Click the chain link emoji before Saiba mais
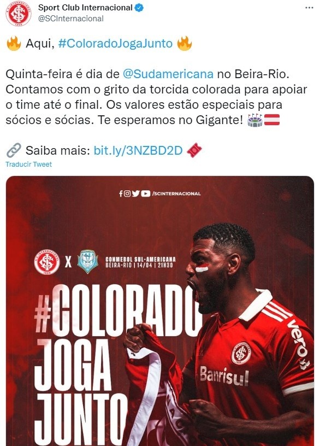 pos(14,150)
